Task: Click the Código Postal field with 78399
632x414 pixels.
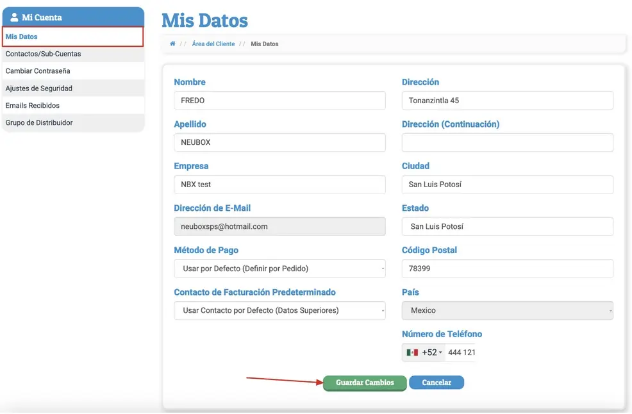Action: (x=508, y=269)
